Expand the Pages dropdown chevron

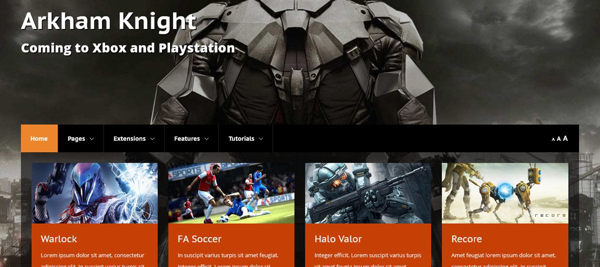(x=91, y=139)
